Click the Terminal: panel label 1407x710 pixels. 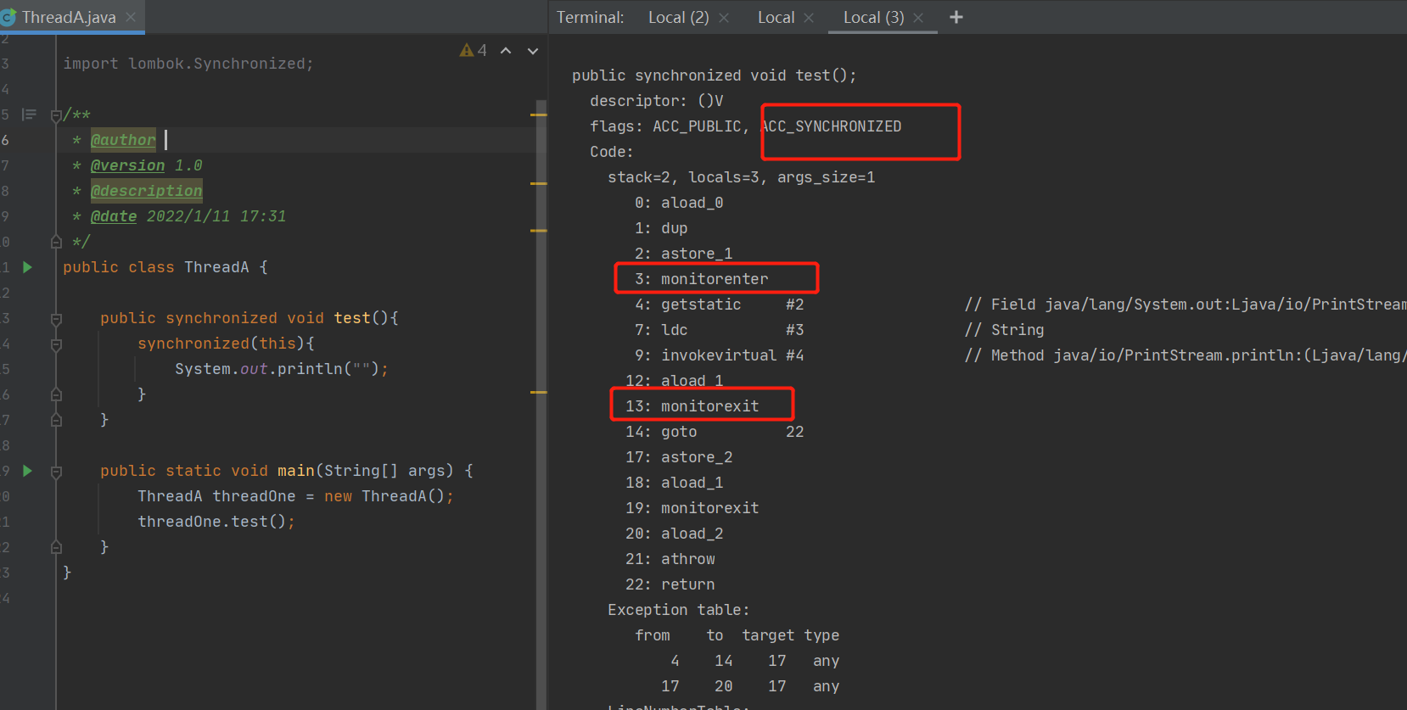[x=591, y=17]
